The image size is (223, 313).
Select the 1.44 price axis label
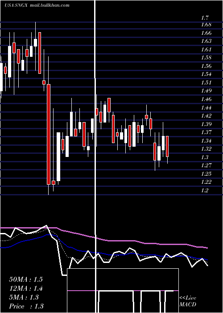206,108
